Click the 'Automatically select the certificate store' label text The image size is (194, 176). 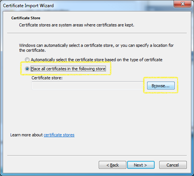point(96,60)
